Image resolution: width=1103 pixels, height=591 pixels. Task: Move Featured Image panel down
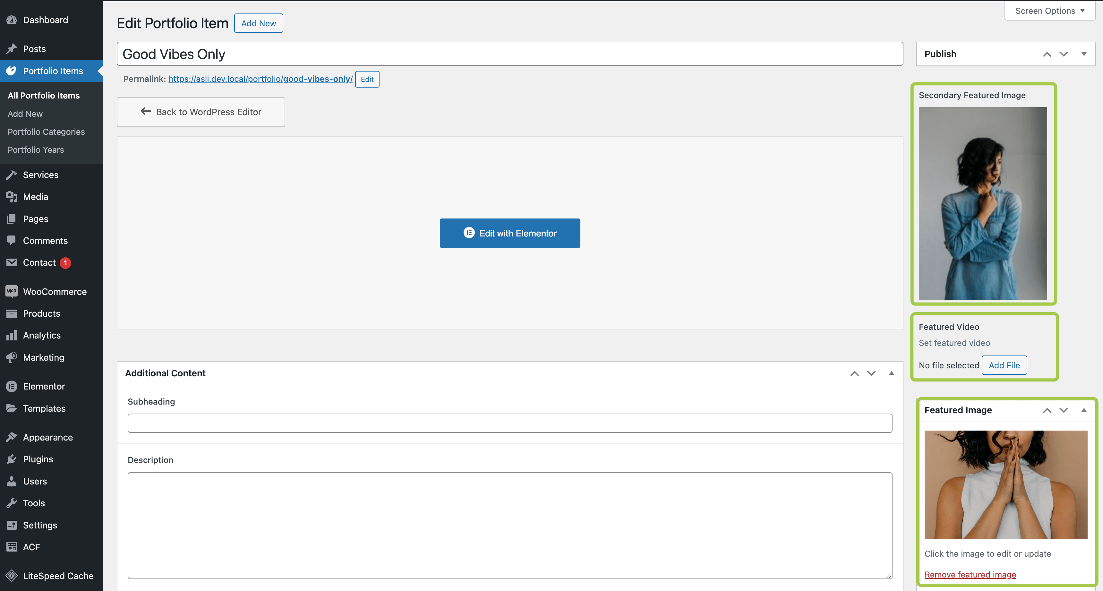click(x=1064, y=410)
